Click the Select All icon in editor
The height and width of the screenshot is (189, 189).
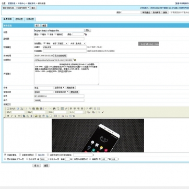[x=62, y=109]
